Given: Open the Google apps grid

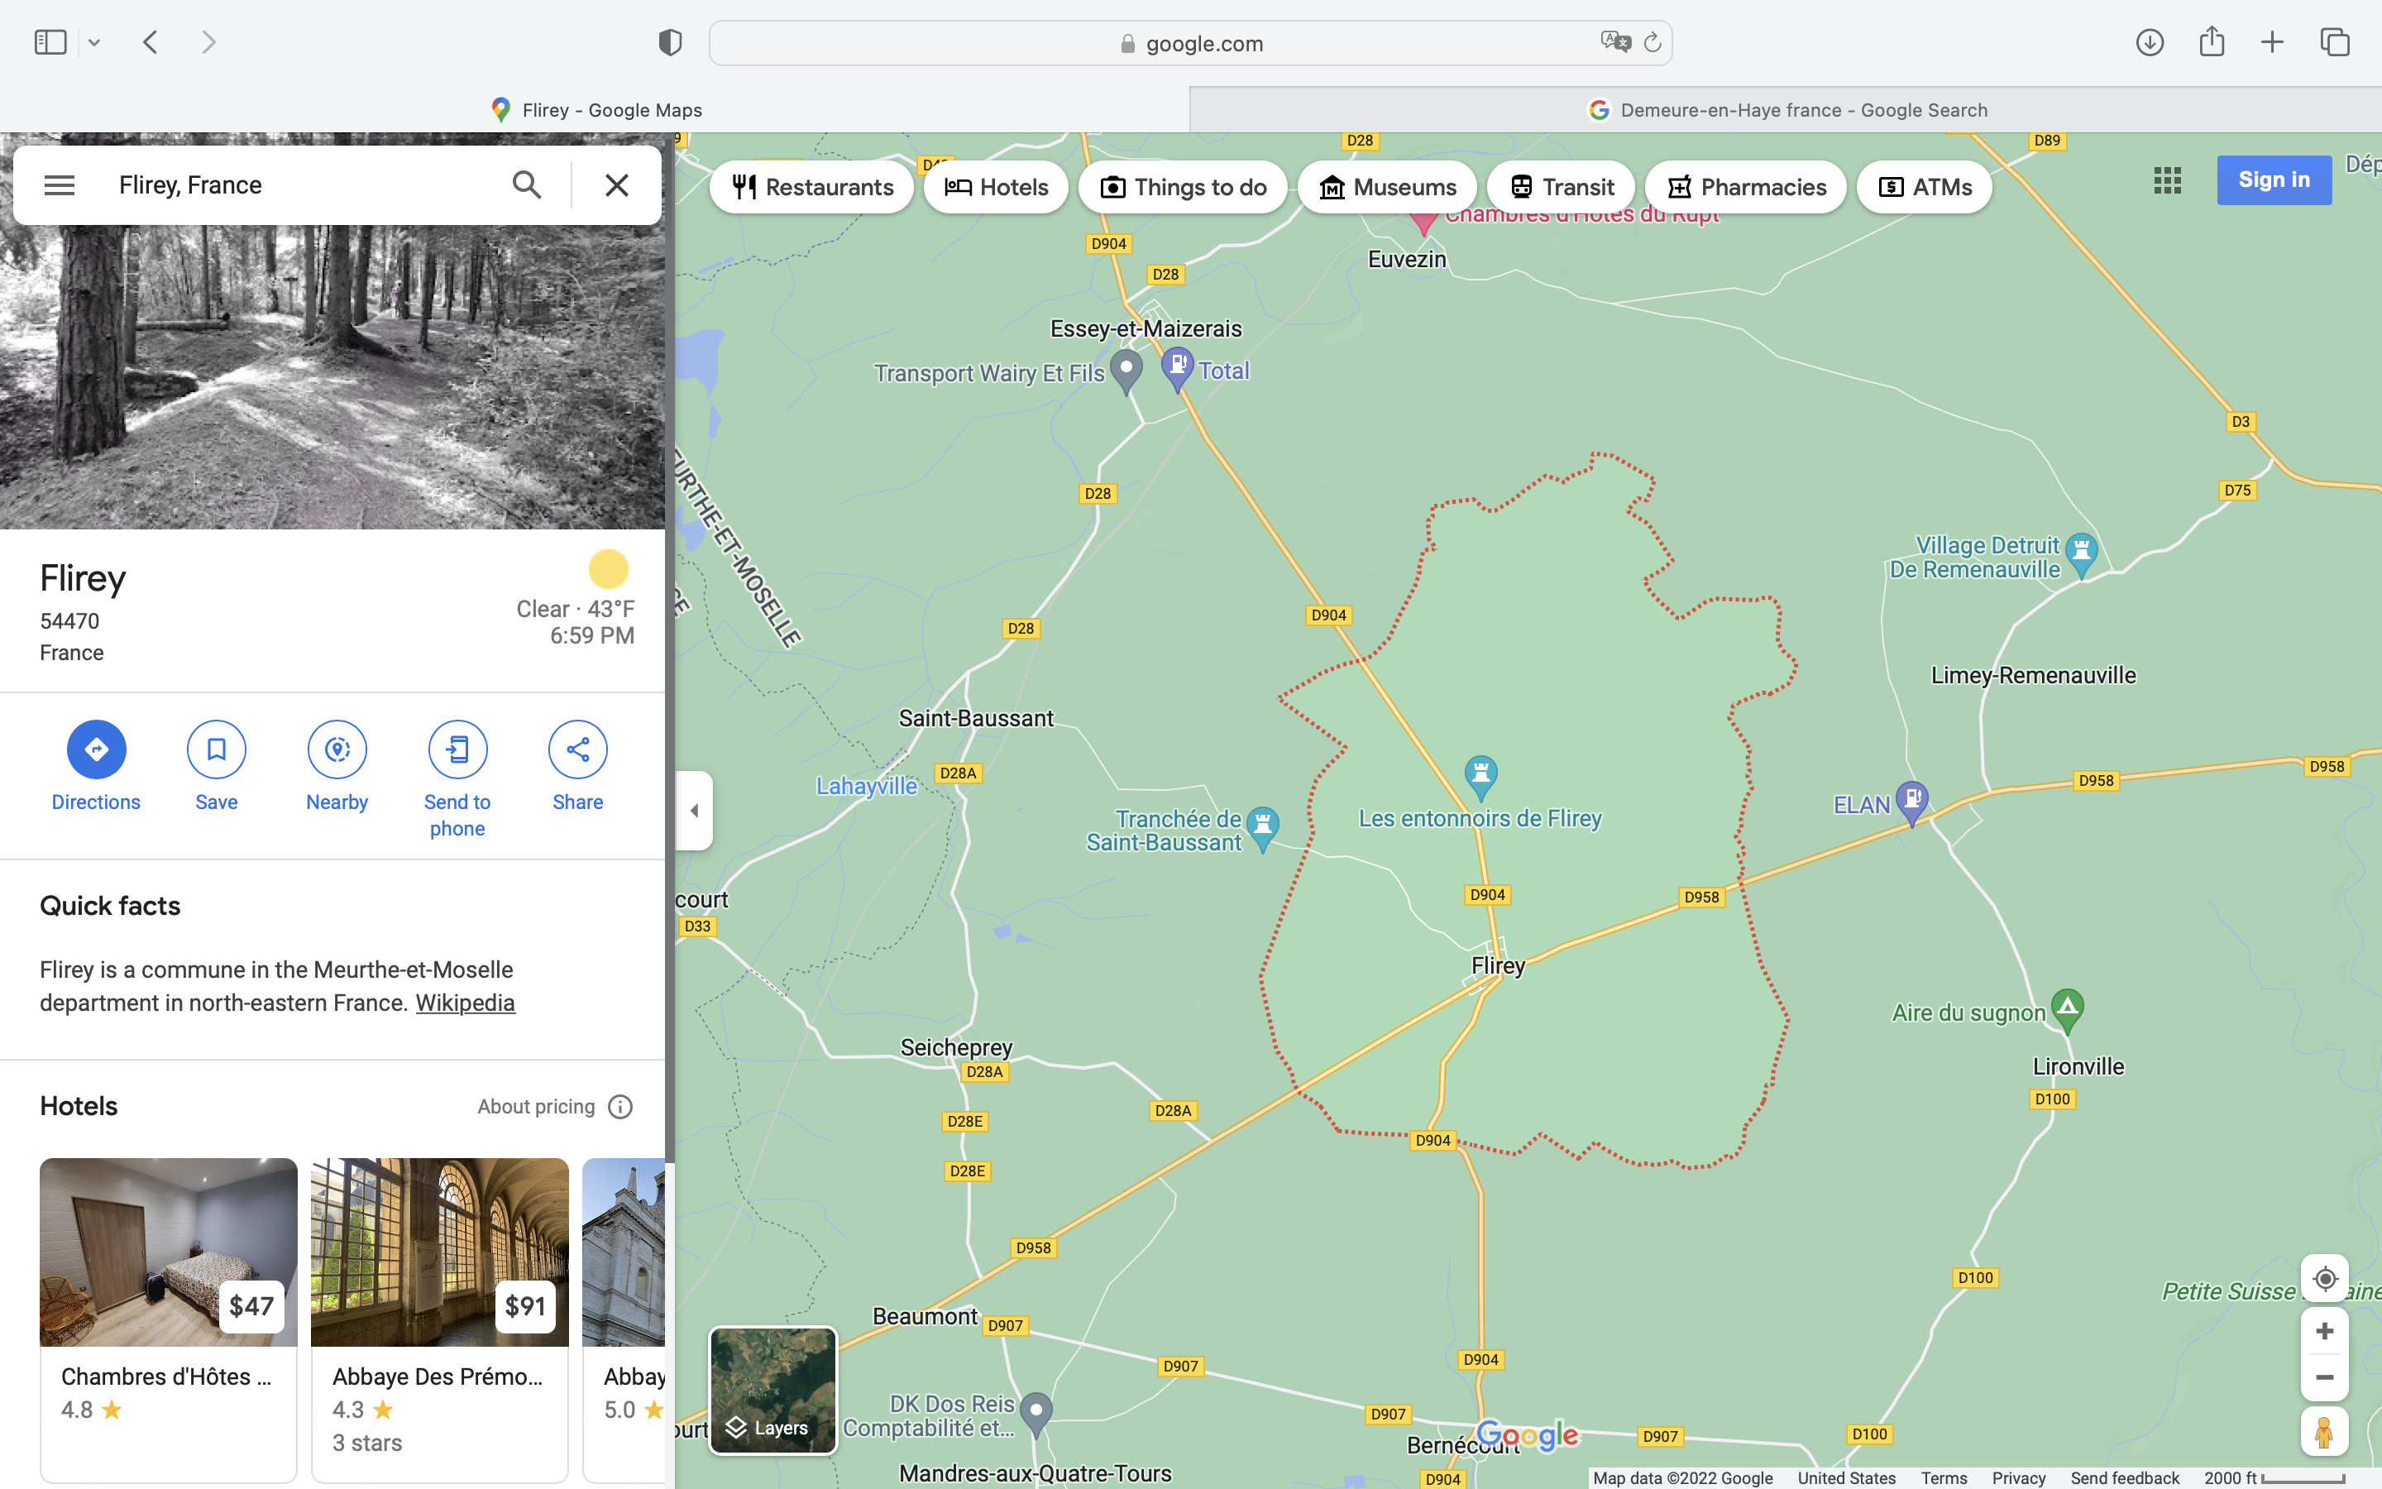Looking at the screenshot, I should tap(2166, 180).
